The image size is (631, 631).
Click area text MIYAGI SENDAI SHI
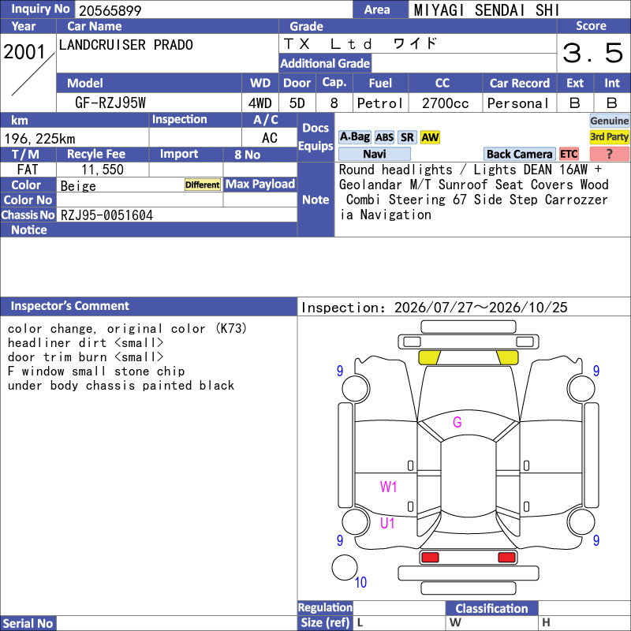point(487,10)
